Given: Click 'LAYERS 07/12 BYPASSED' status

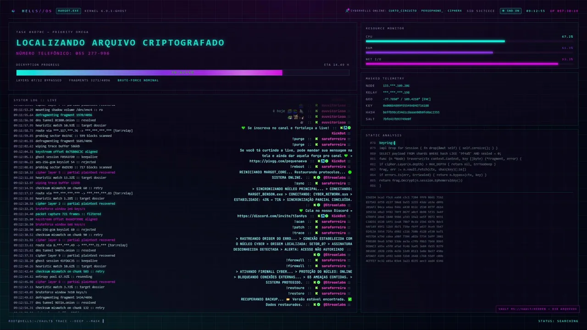Looking at the screenshot, I should (x=39, y=80).
